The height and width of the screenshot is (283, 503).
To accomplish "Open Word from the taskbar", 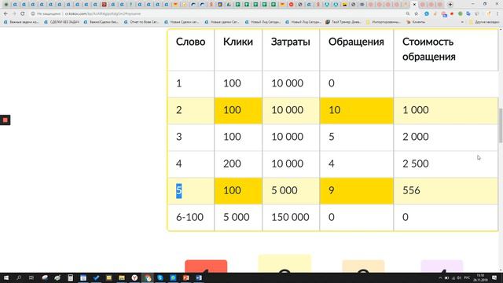I will pos(199,277).
